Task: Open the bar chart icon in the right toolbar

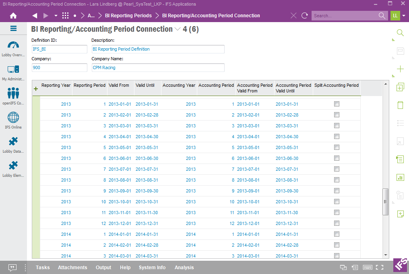Action: click(x=400, y=178)
